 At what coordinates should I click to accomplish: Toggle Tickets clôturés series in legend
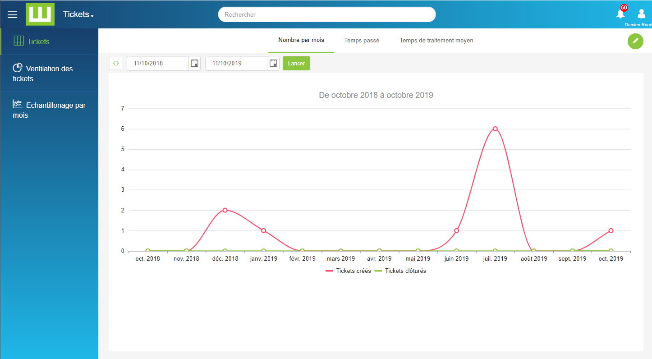[400, 271]
